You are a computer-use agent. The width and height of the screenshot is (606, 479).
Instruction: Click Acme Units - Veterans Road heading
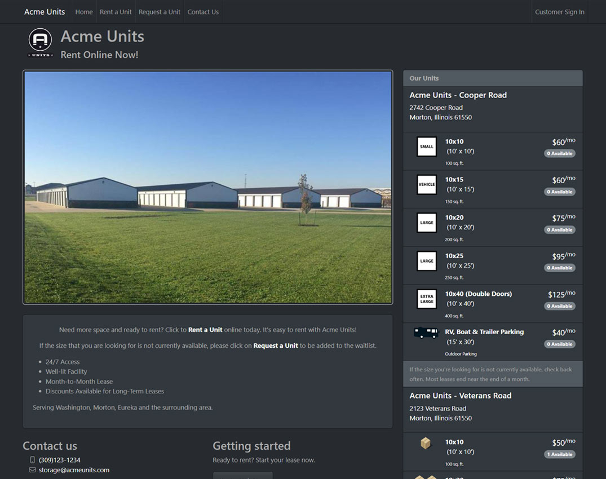pyautogui.click(x=461, y=396)
